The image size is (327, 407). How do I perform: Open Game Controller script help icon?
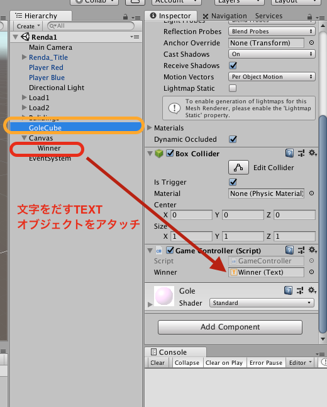[289, 250]
